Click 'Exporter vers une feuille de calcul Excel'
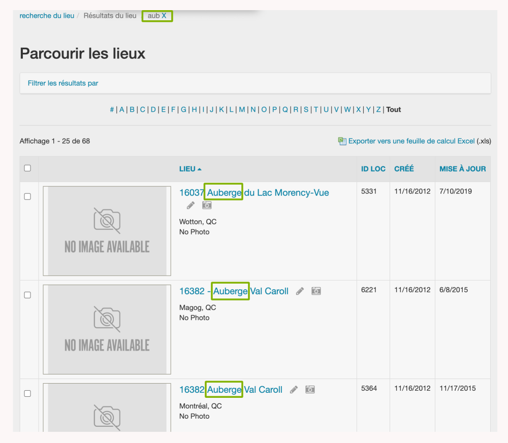 [x=411, y=141]
